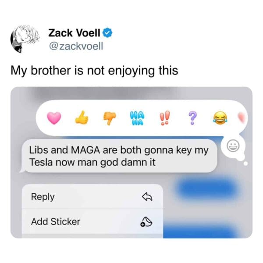The image size is (263, 263).
Task: React with the crying-laughing emoji
Action: [220, 118]
